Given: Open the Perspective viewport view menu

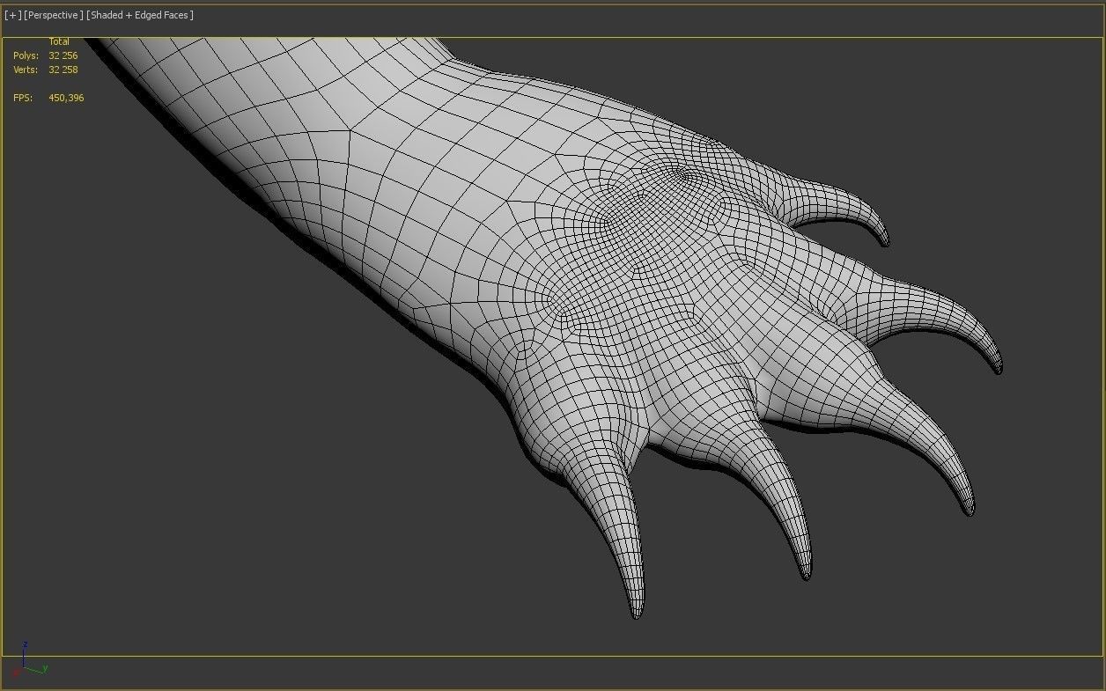Looking at the screenshot, I should click(x=54, y=15).
